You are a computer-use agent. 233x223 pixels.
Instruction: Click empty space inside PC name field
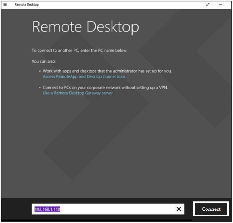click(117, 209)
